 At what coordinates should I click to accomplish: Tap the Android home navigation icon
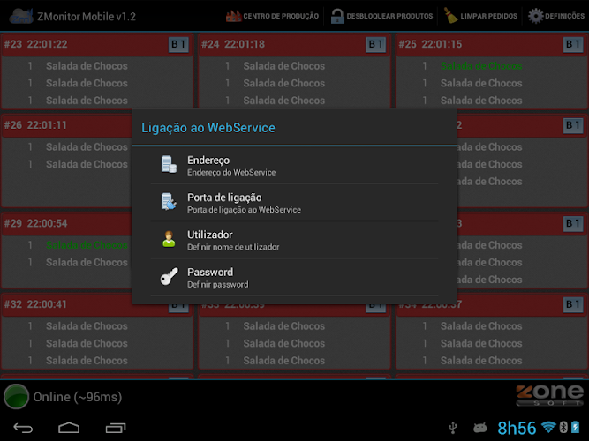[x=69, y=428]
